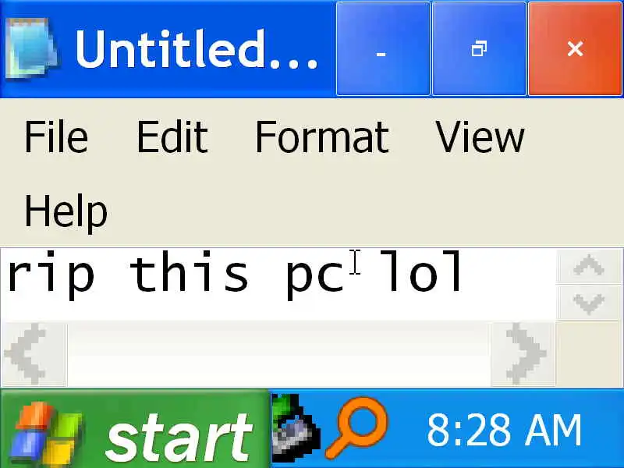Open the orange magnifier tray icon
624x468 pixels.
[x=356, y=428]
